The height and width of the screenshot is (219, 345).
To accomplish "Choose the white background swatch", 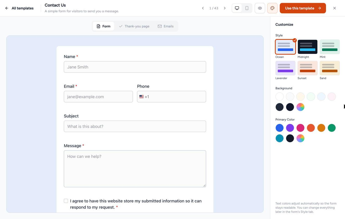I will [280, 97].
